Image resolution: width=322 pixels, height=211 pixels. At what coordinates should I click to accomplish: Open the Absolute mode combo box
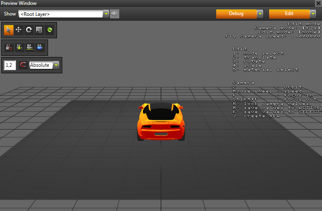coord(44,65)
